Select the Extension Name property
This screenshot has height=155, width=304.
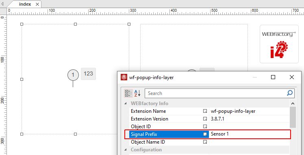[x=148, y=111]
